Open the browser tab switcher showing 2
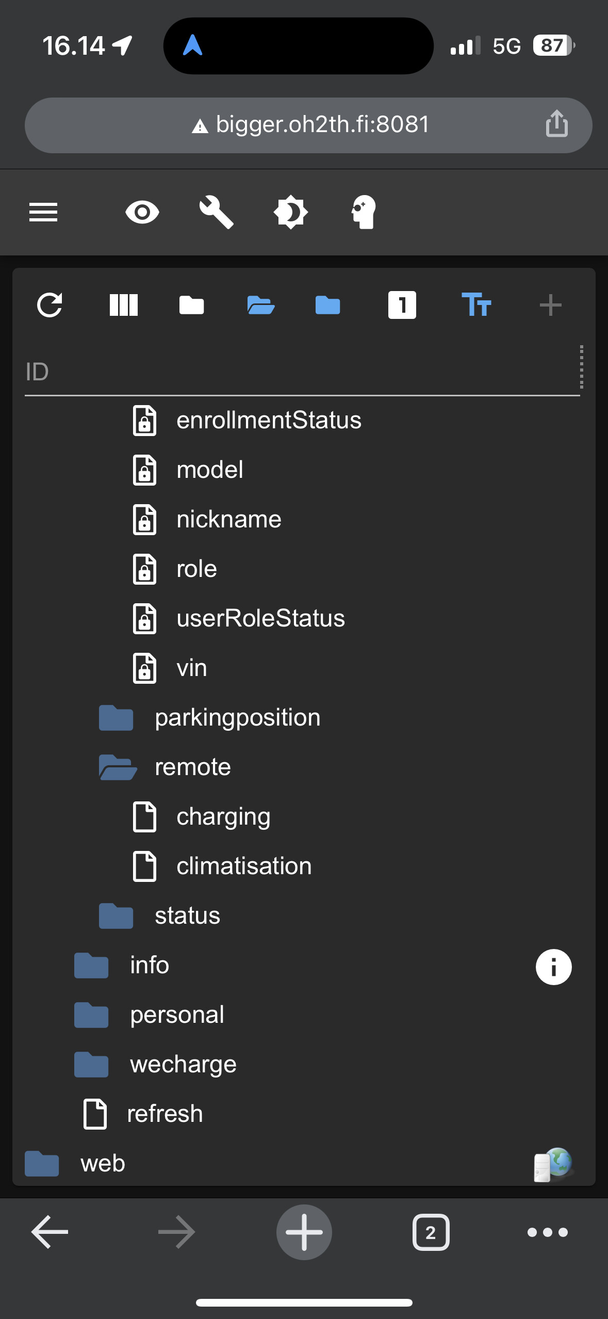Viewport: 608px width, 1319px height. pos(431,1232)
